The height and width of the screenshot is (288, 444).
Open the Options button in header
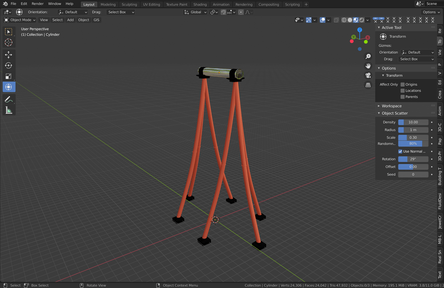[x=431, y=12]
